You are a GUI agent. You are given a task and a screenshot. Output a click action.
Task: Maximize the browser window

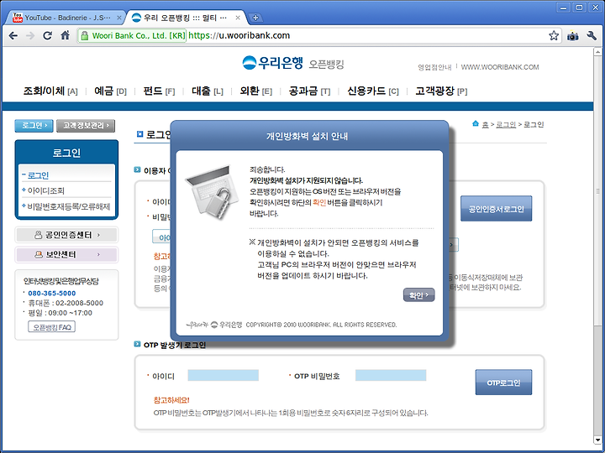point(580,8)
